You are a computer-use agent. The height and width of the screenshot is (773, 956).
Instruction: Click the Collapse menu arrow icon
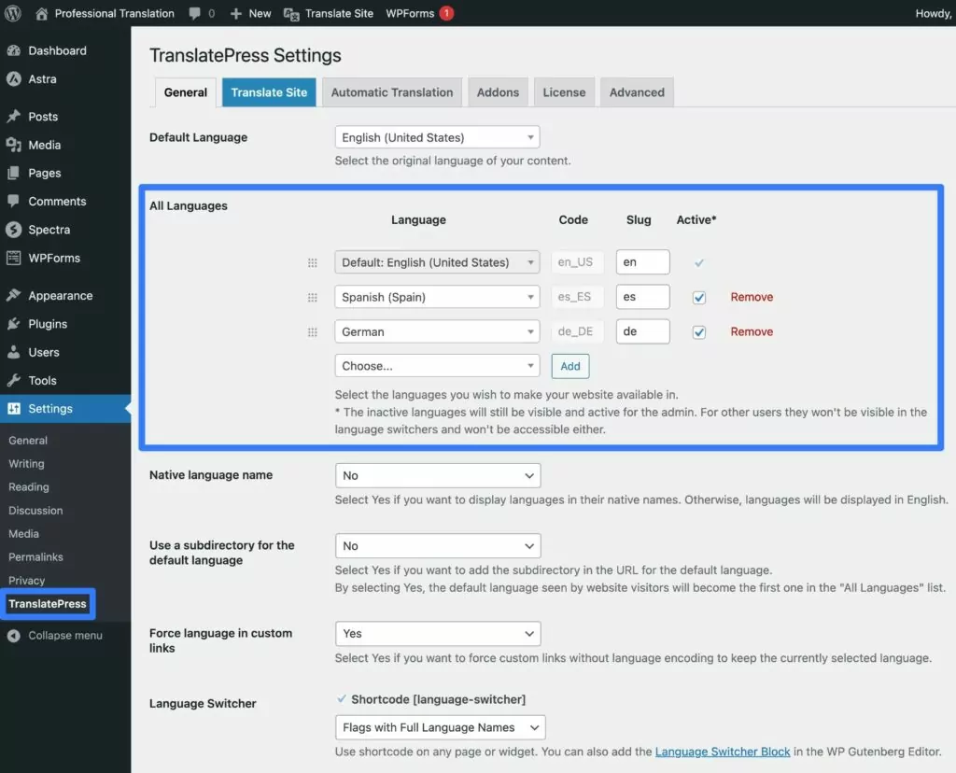point(13,635)
